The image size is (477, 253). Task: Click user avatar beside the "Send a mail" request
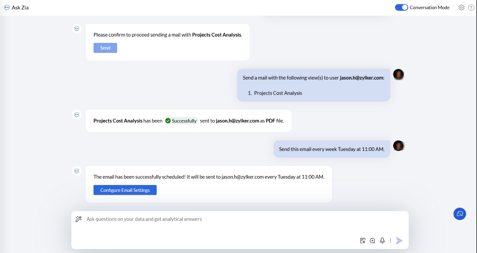point(398,74)
